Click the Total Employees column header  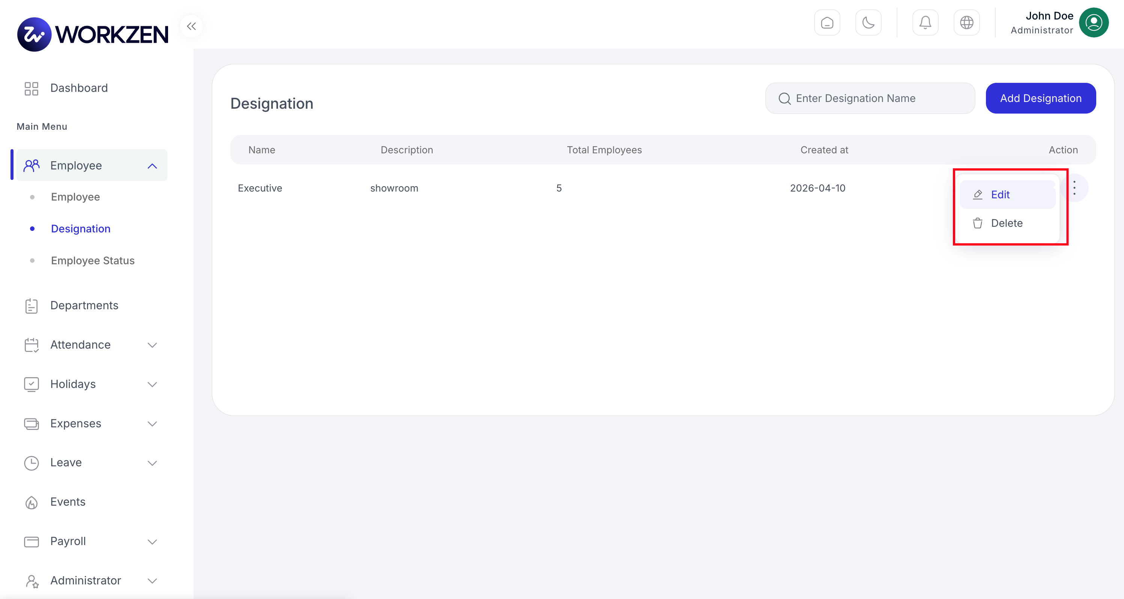pyautogui.click(x=604, y=150)
